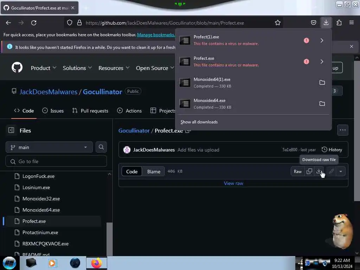The height and width of the screenshot is (270, 360).
Task: Open folder for Monoxidex64.exe download
Action: 322,104
